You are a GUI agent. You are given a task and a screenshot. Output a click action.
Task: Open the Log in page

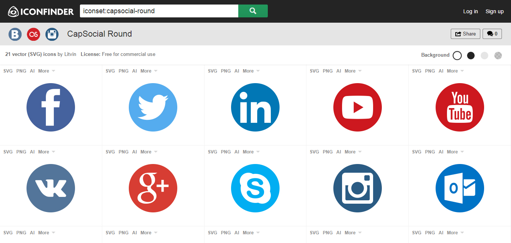tap(470, 11)
